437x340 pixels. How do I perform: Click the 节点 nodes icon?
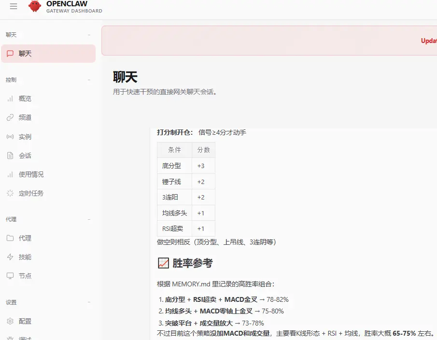(9, 276)
